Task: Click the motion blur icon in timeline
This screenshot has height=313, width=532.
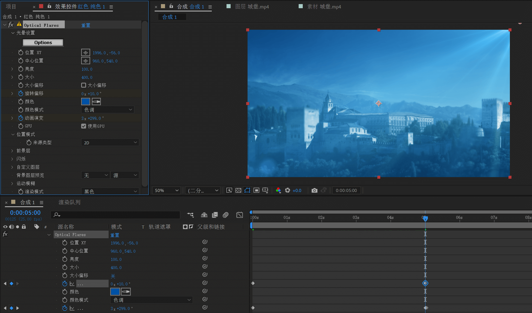Action: coord(226,215)
